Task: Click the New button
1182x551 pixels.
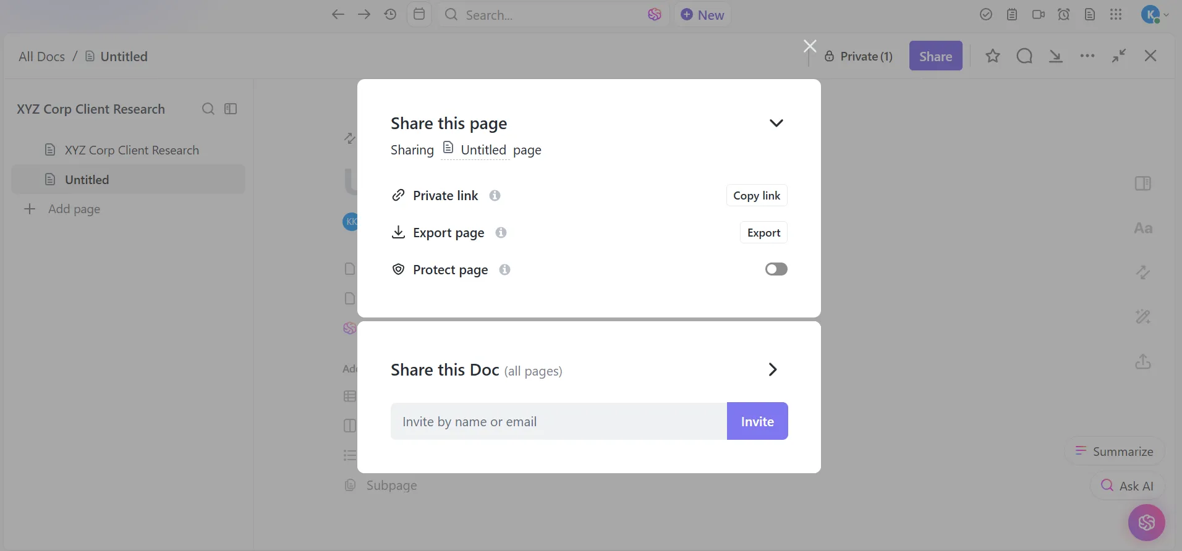Action: point(703,15)
